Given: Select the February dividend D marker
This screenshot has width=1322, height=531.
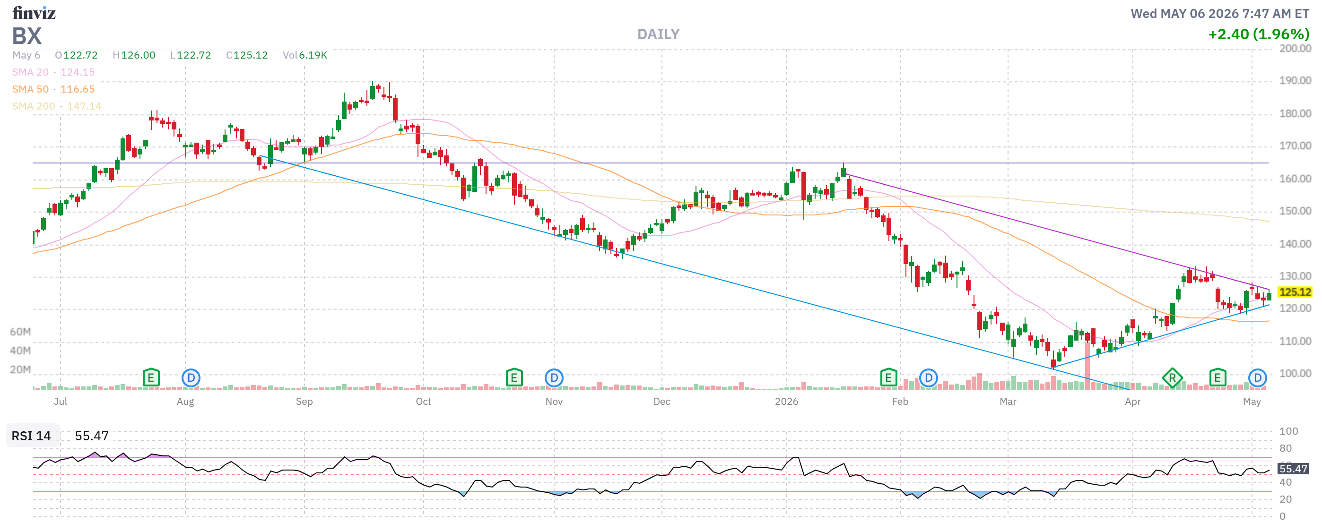Looking at the screenshot, I should (x=928, y=378).
